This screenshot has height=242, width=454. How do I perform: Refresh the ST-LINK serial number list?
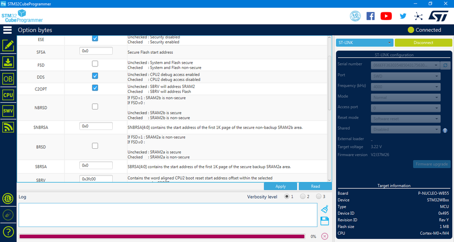[x=445, y=65]
